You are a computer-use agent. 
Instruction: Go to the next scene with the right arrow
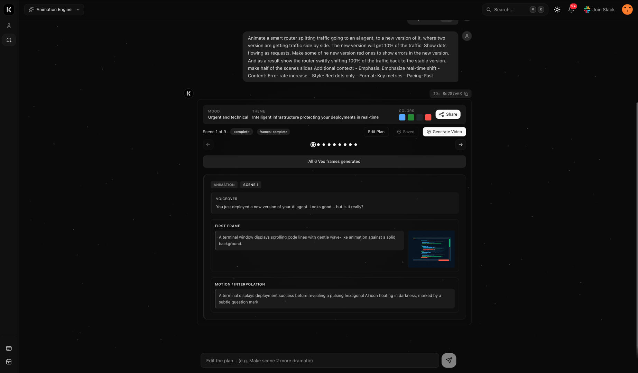tap(460, 144)
